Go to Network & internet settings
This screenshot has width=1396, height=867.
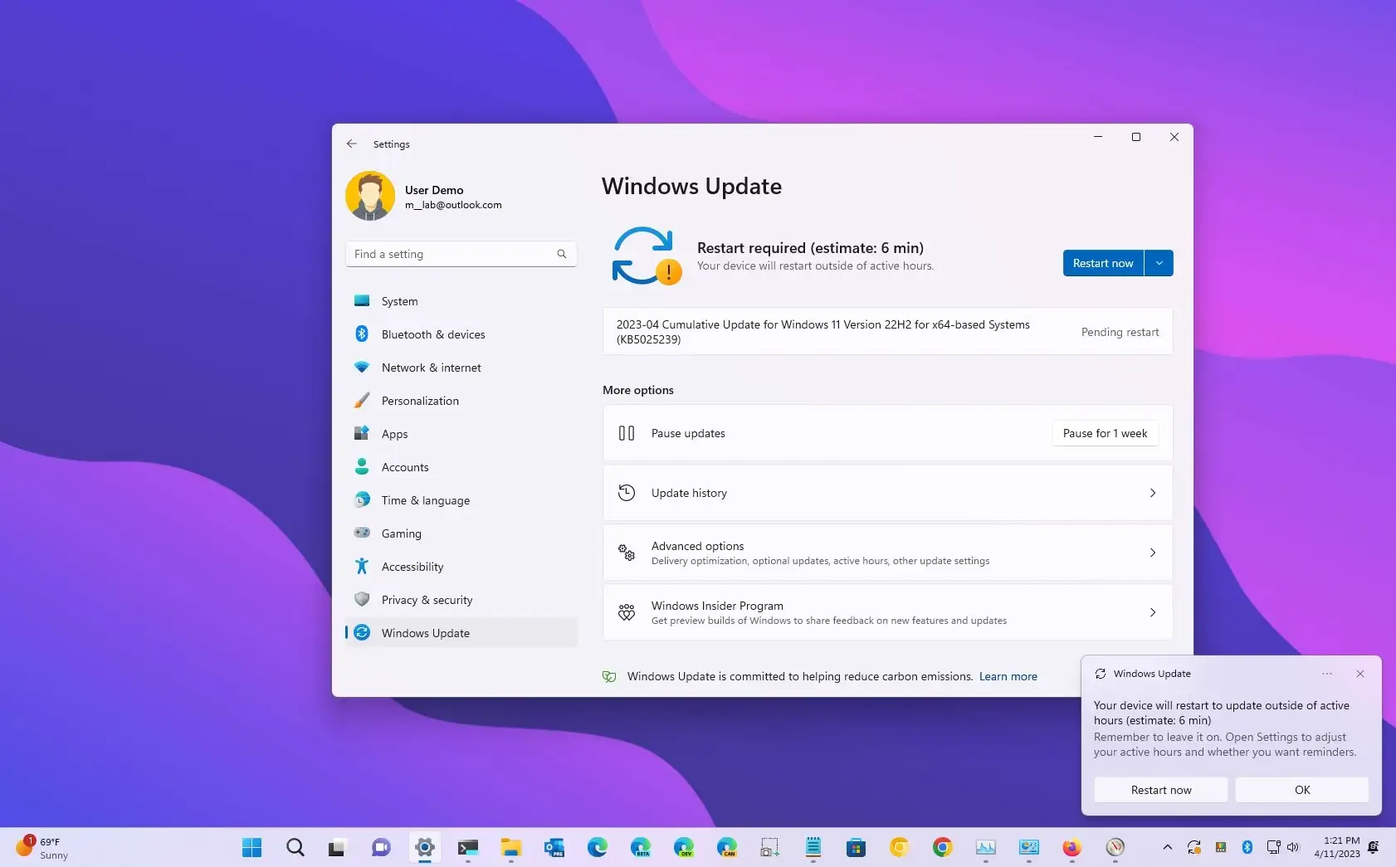pyautogui.click(x=461, y=368)
